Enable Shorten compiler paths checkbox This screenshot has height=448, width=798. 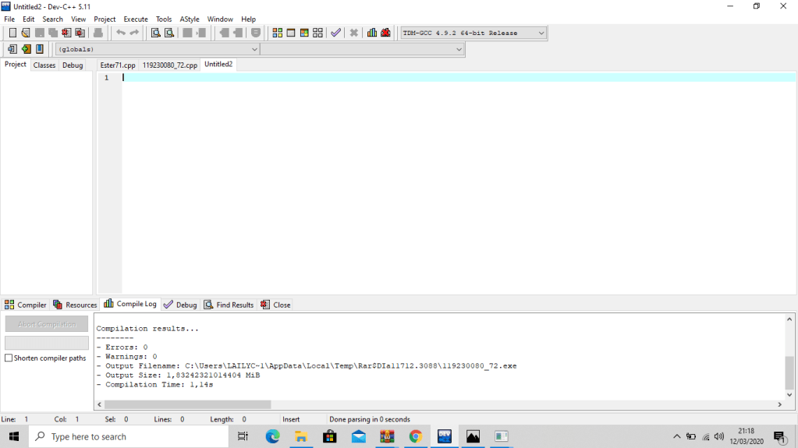click(x=9, y=358)
